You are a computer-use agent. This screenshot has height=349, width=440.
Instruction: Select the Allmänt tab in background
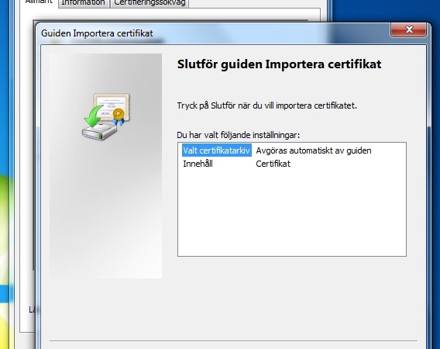point(39,2)
